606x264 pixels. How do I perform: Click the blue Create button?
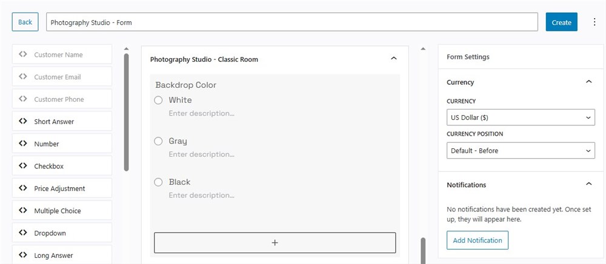561,22
